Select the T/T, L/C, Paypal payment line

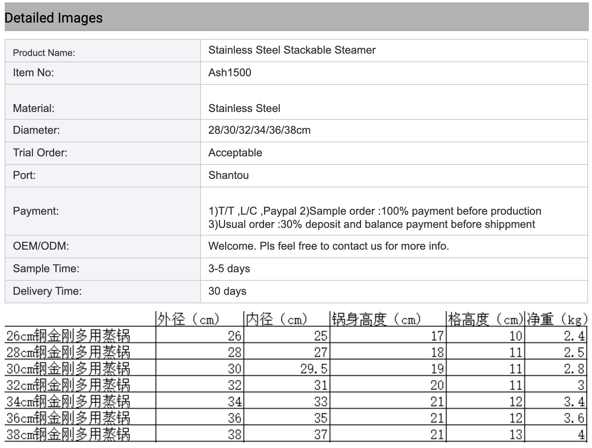tap(375, 211)
